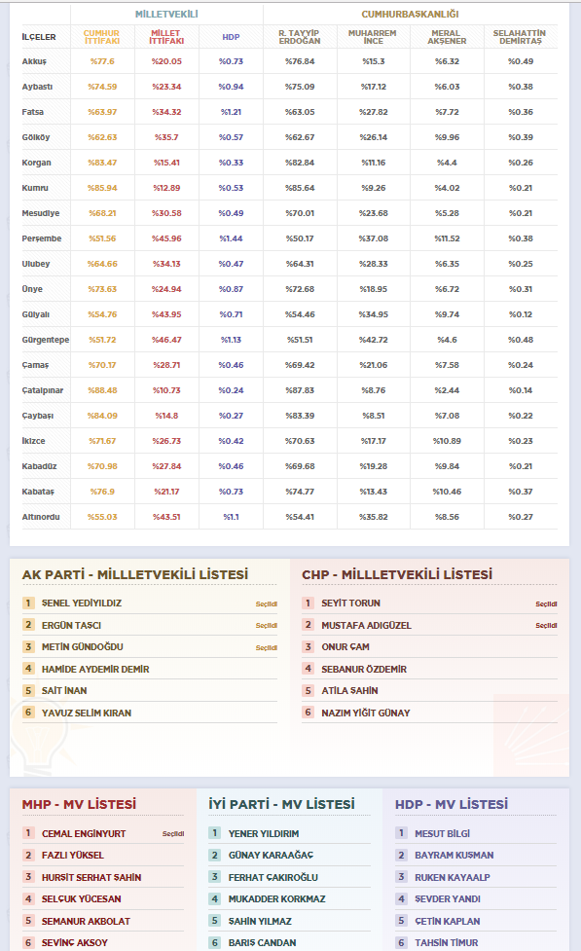Screen dimensions: 581x951
Task: Click Akkuş Cumhur İttifakı value %77.6
Action: [102, 61]
